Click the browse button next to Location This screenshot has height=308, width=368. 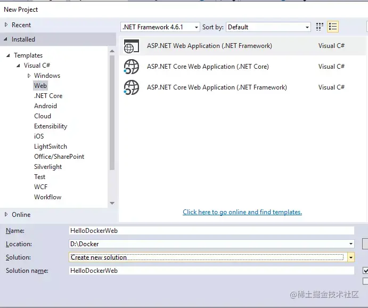[365, 244]
